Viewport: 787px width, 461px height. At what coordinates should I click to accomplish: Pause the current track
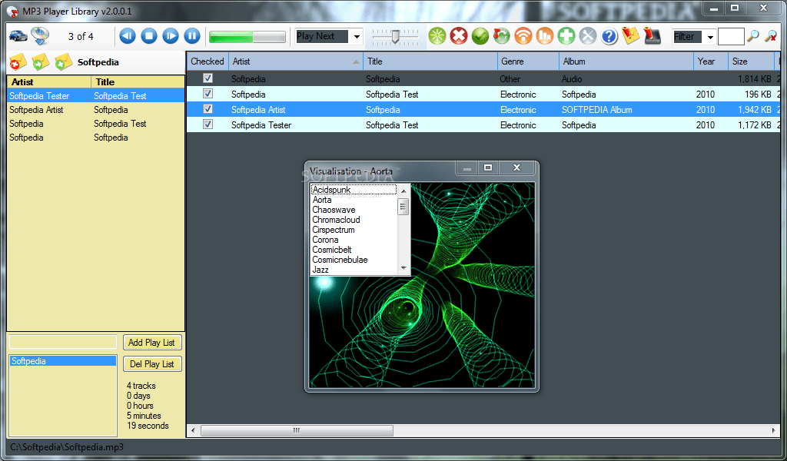point(192,36)
